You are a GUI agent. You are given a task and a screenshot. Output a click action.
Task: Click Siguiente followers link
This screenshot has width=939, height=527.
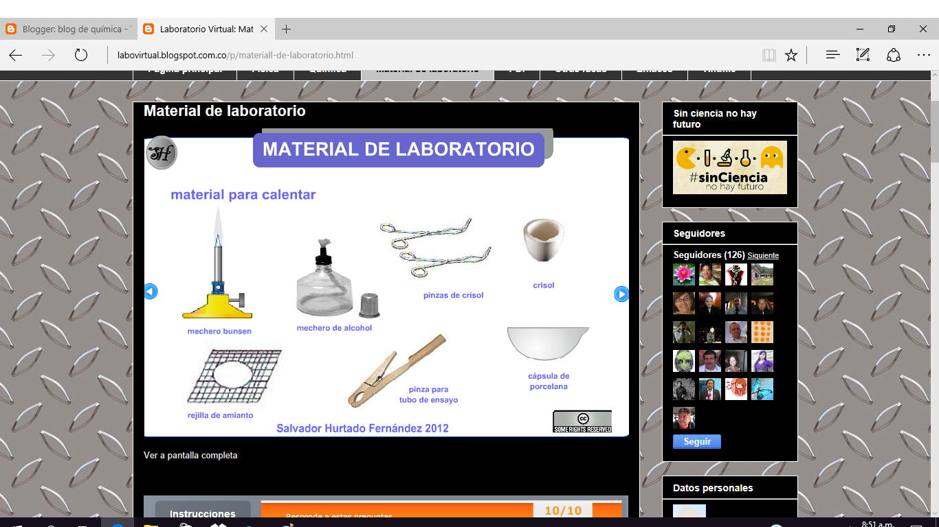763,255
